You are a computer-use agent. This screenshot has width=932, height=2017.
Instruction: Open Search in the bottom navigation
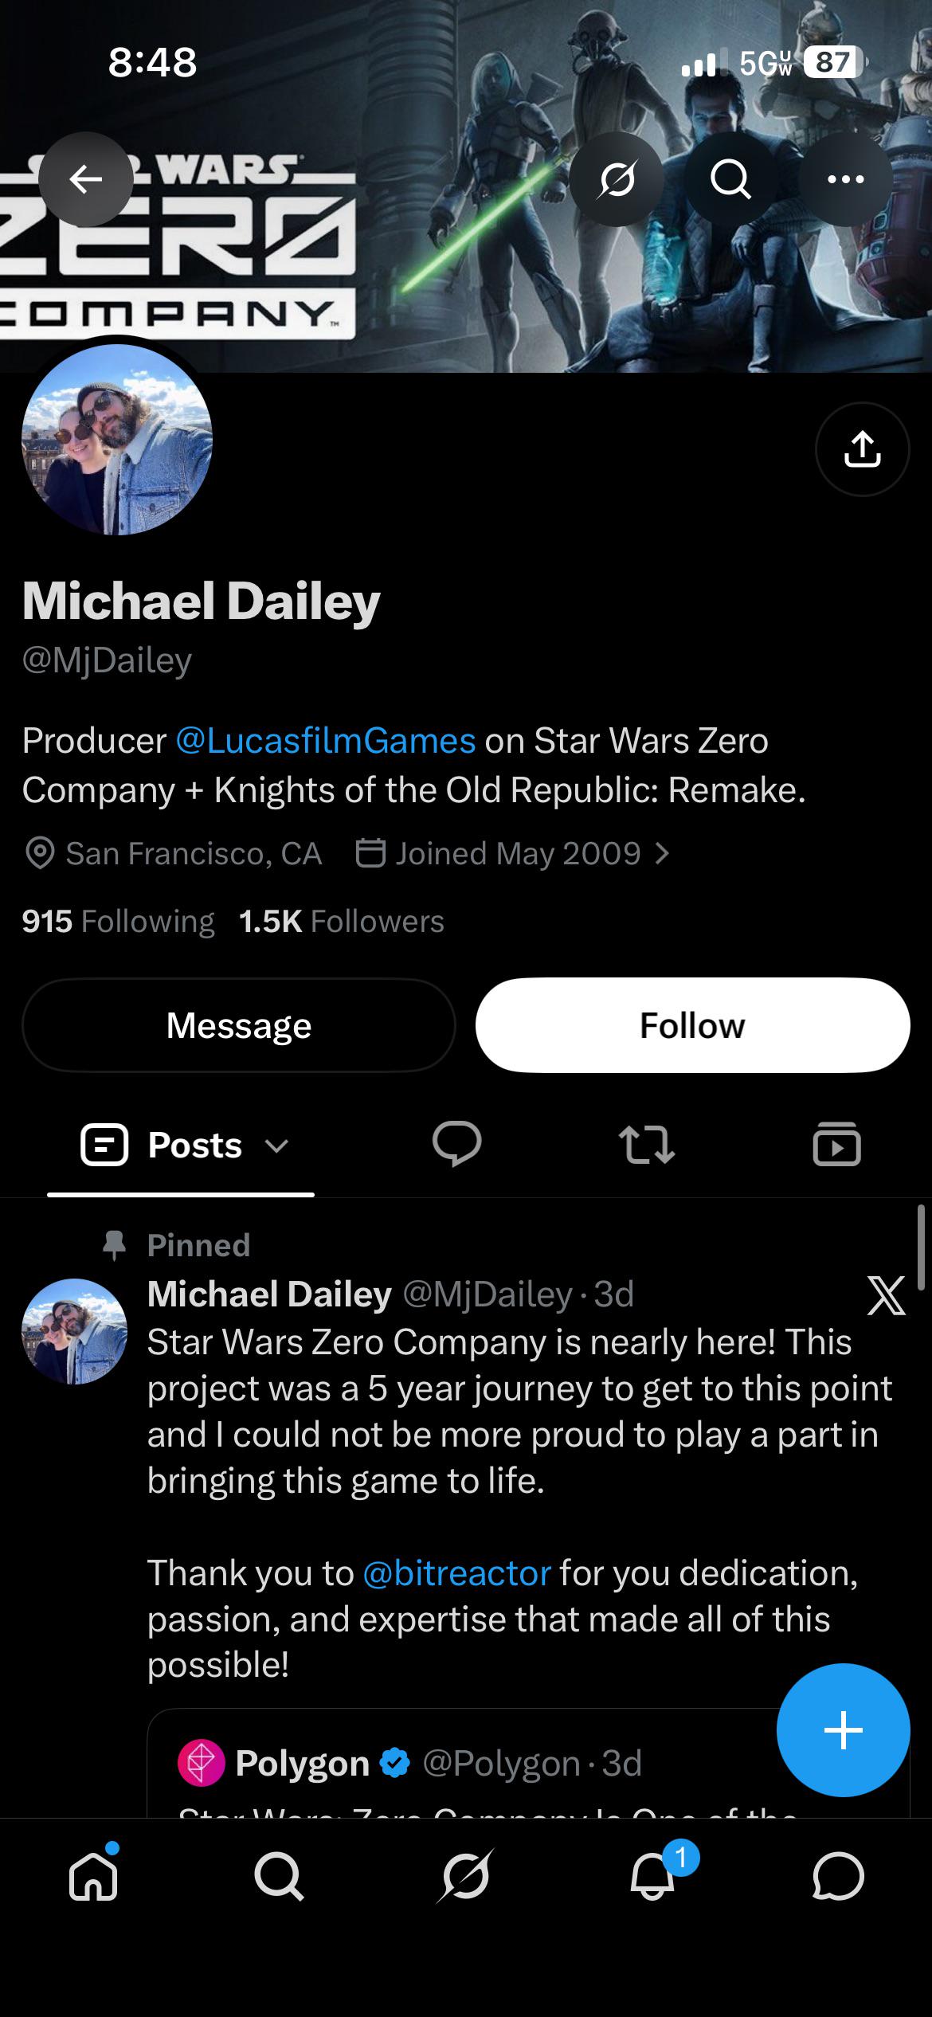coord(279,1876)
